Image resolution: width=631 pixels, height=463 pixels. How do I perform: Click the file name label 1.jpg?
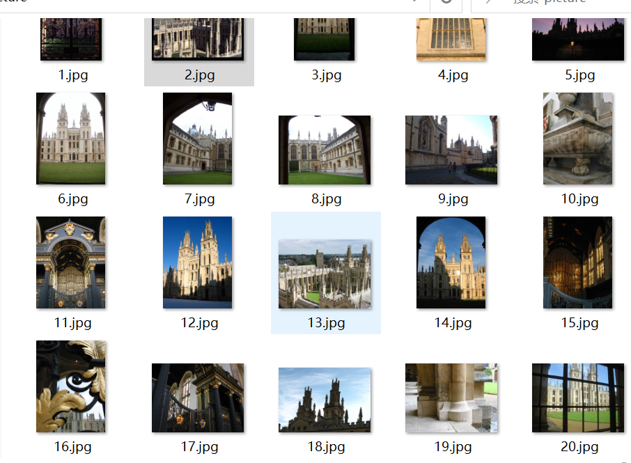(73, 74)
